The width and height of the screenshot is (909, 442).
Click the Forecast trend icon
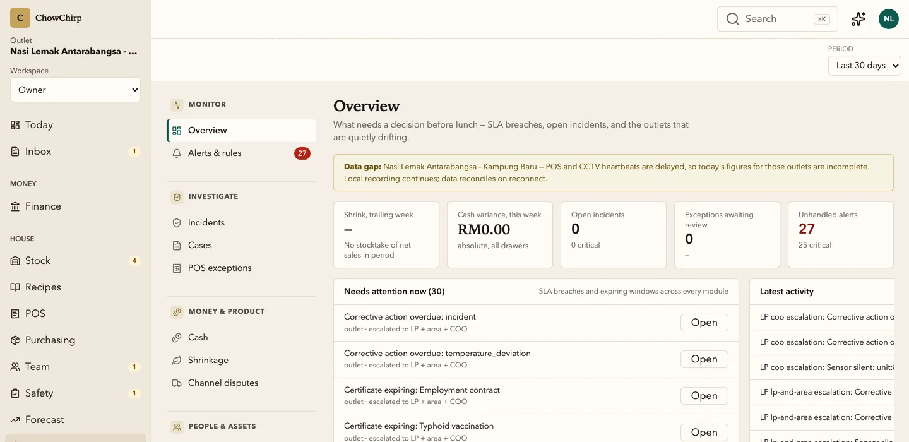[15, 420]
